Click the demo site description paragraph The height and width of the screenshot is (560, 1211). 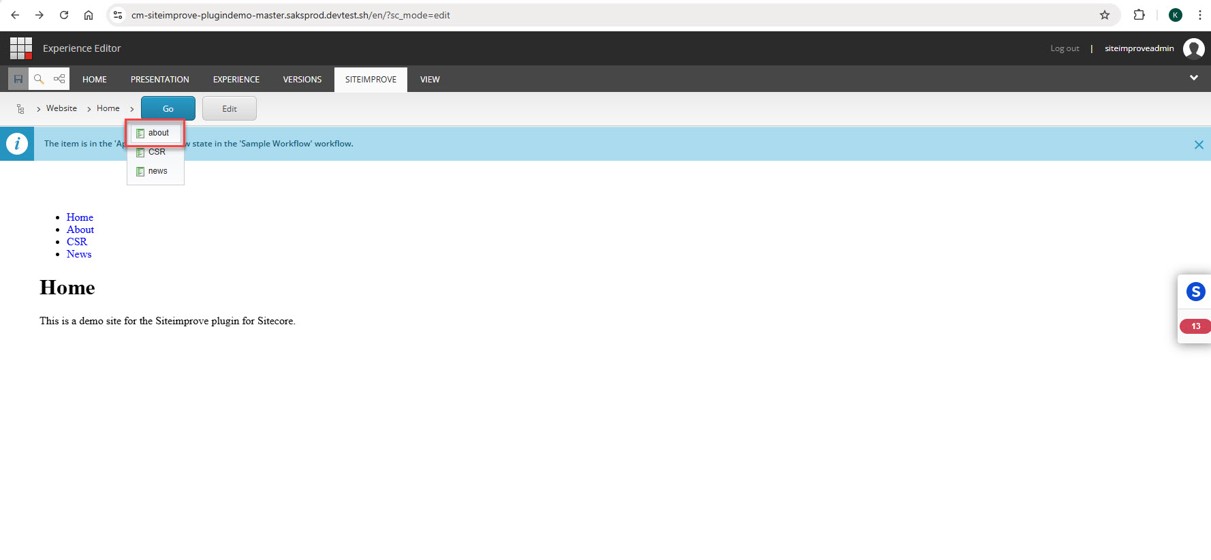(168, 321)
